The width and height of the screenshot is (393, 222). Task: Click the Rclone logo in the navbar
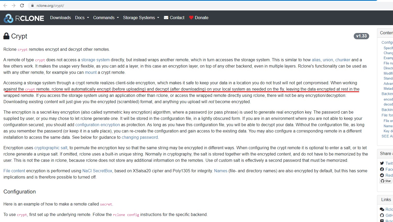point(24,18)
